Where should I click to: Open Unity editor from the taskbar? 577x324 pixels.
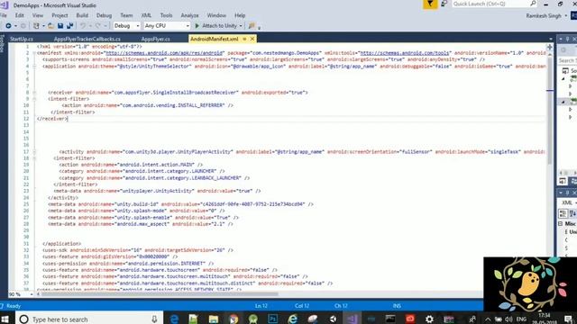333,319
